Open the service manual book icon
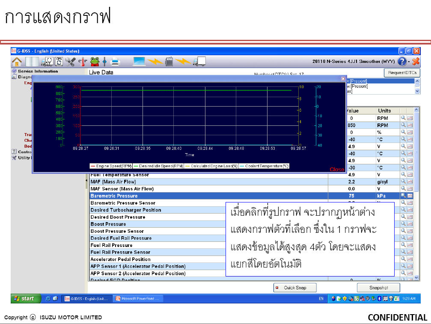 tap(32, 62)
